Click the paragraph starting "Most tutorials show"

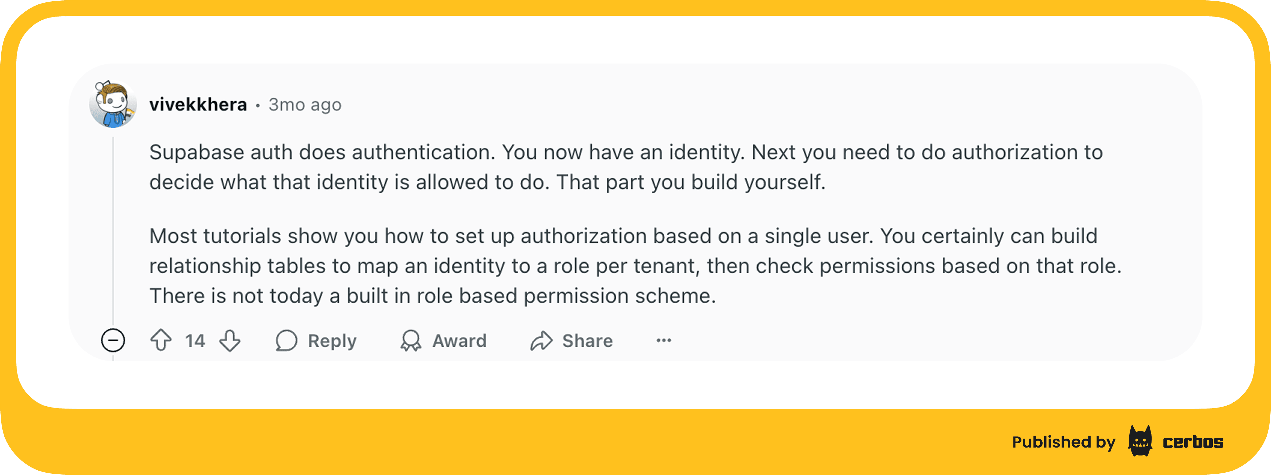(635, 266)
